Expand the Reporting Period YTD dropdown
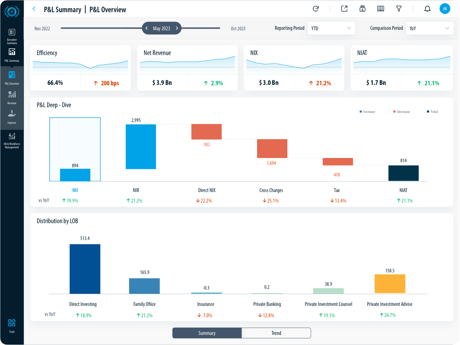 331,28
